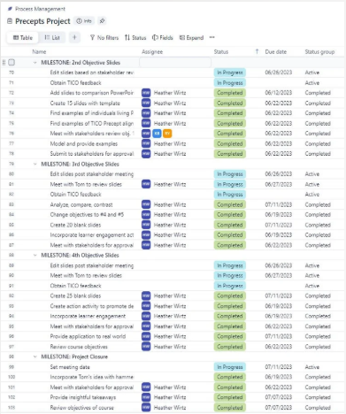Open the Fields option
Viewport: 346px width, 414px height.
point(163,38)
